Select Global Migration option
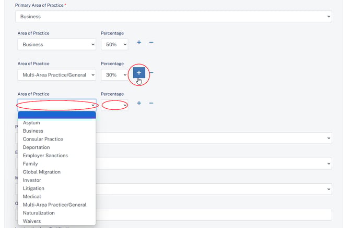 coord(42,172)
